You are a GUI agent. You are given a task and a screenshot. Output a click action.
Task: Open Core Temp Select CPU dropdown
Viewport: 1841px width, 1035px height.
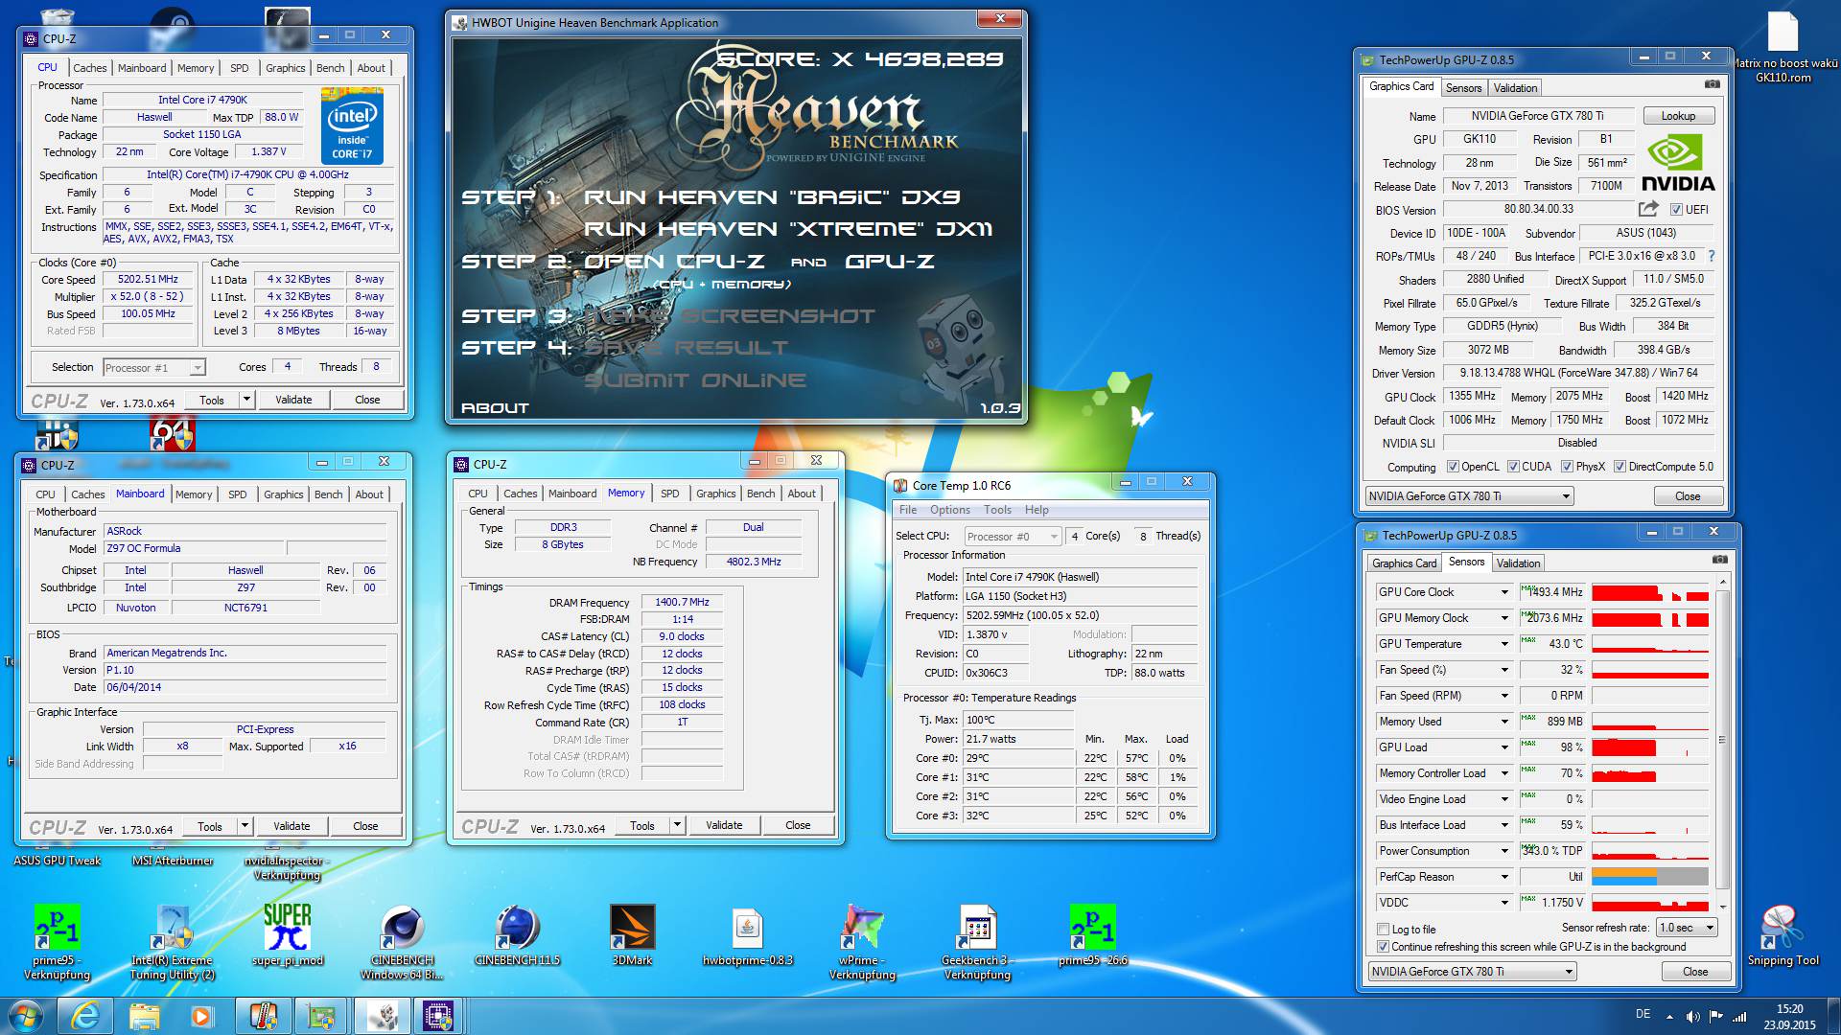coord(1013,537)
